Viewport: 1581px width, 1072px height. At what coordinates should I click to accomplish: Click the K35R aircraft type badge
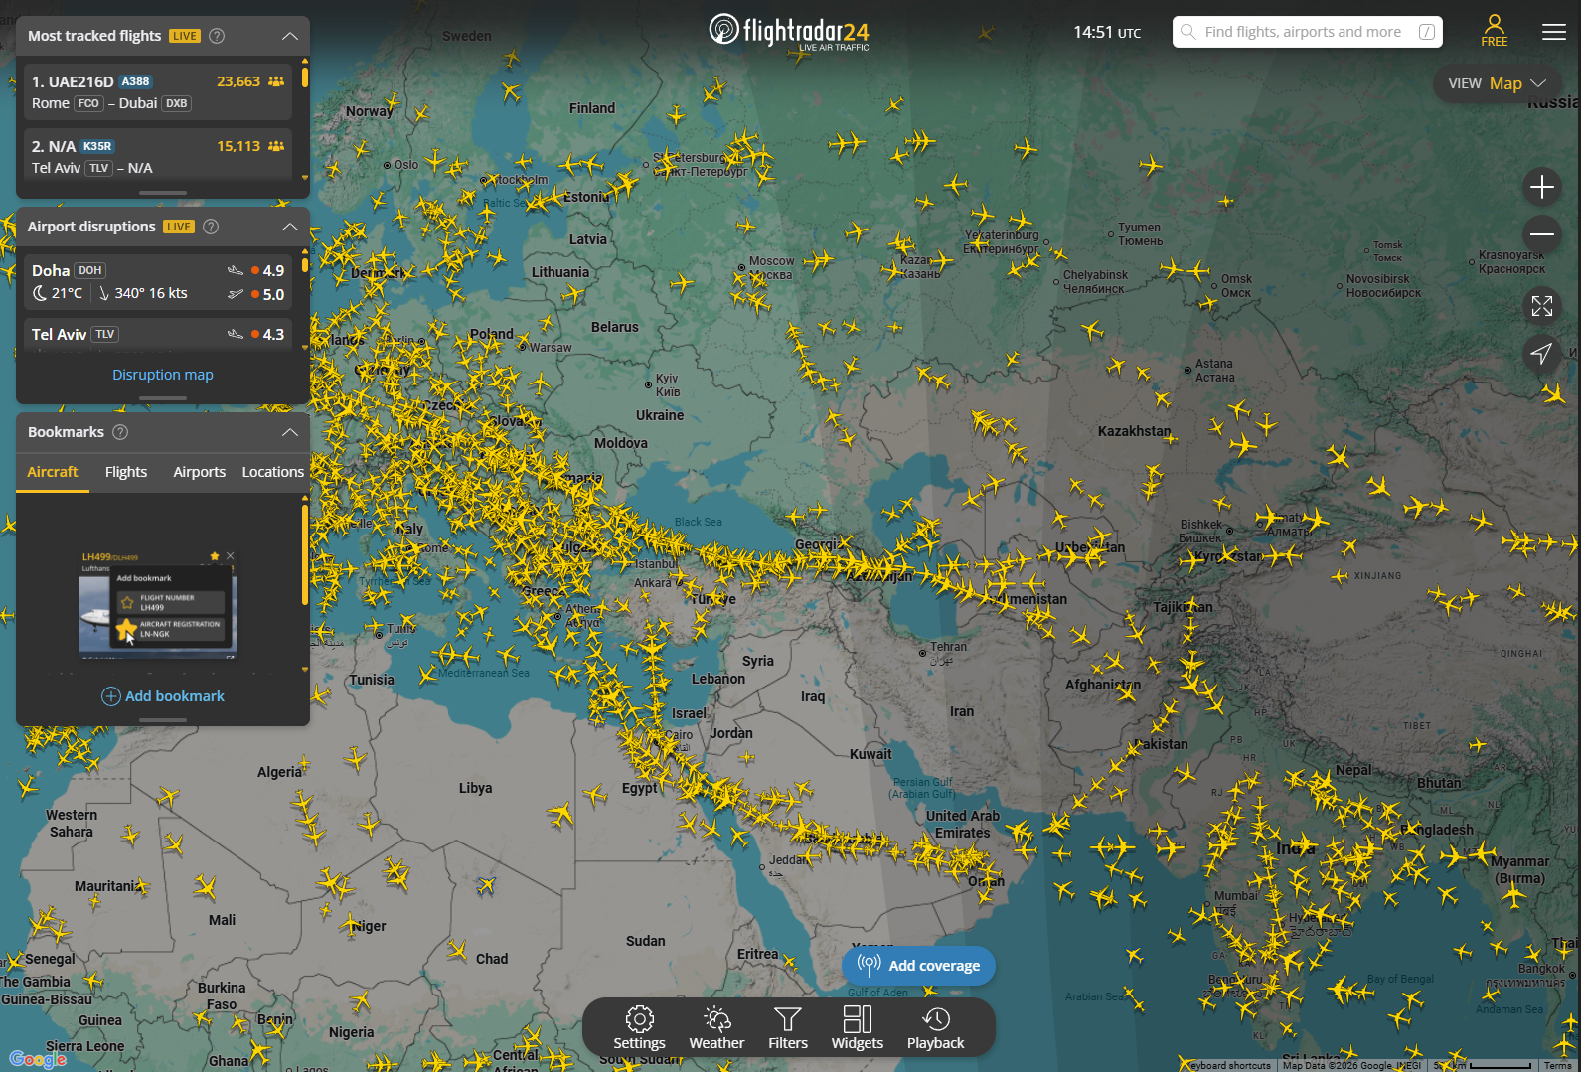[97, 146]
